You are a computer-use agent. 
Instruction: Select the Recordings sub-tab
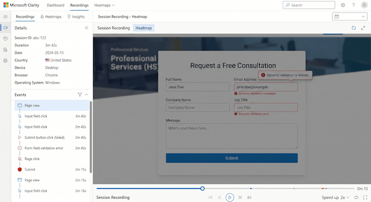pyautogui.click(x=25, y=16)
